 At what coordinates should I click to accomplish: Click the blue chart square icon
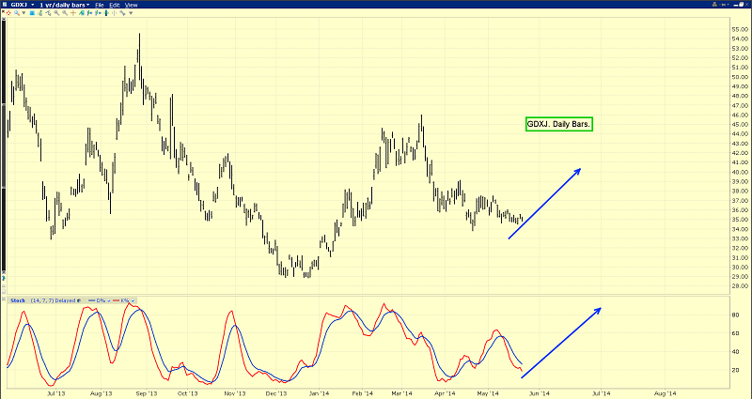pyautogui.click(x=32, y=13)
